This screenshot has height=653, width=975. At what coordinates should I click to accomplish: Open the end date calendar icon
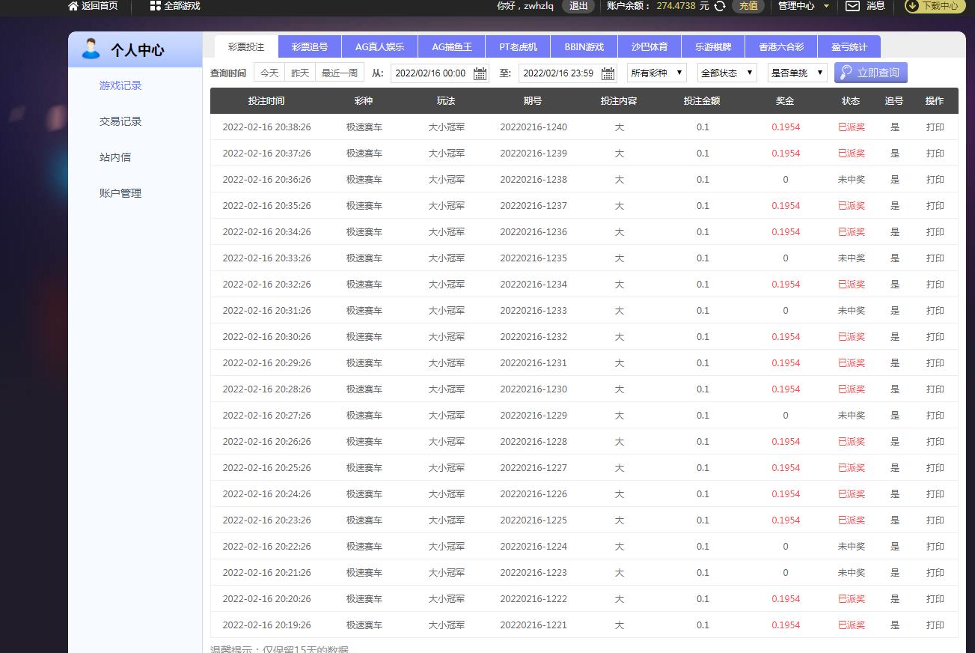608,73
